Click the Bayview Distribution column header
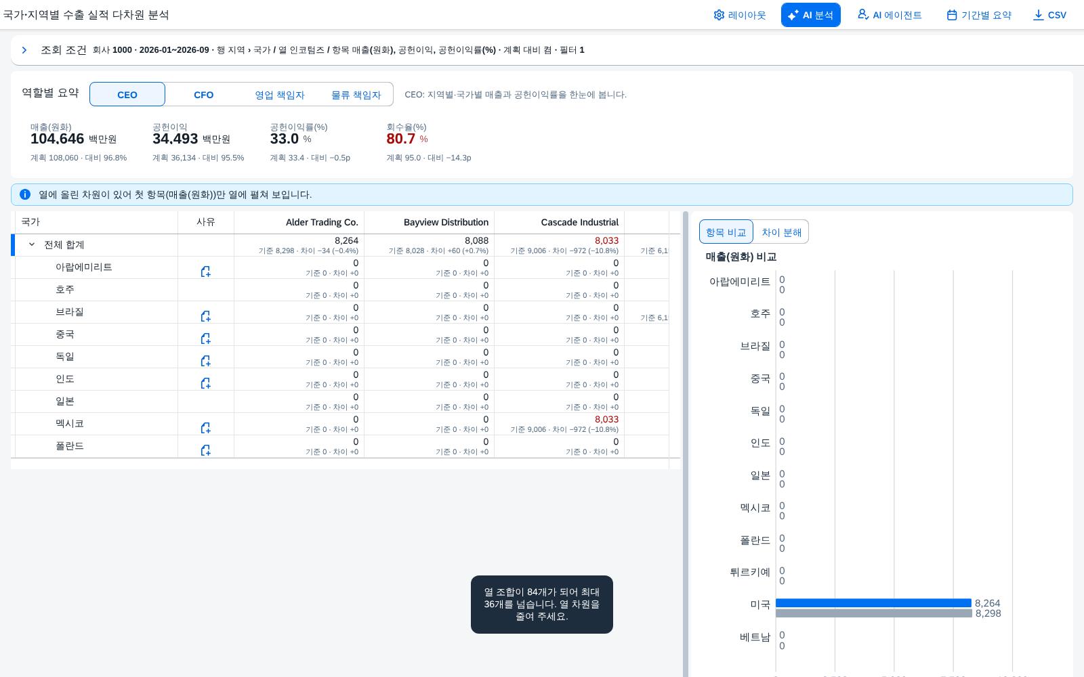 (x=429, y=222)
